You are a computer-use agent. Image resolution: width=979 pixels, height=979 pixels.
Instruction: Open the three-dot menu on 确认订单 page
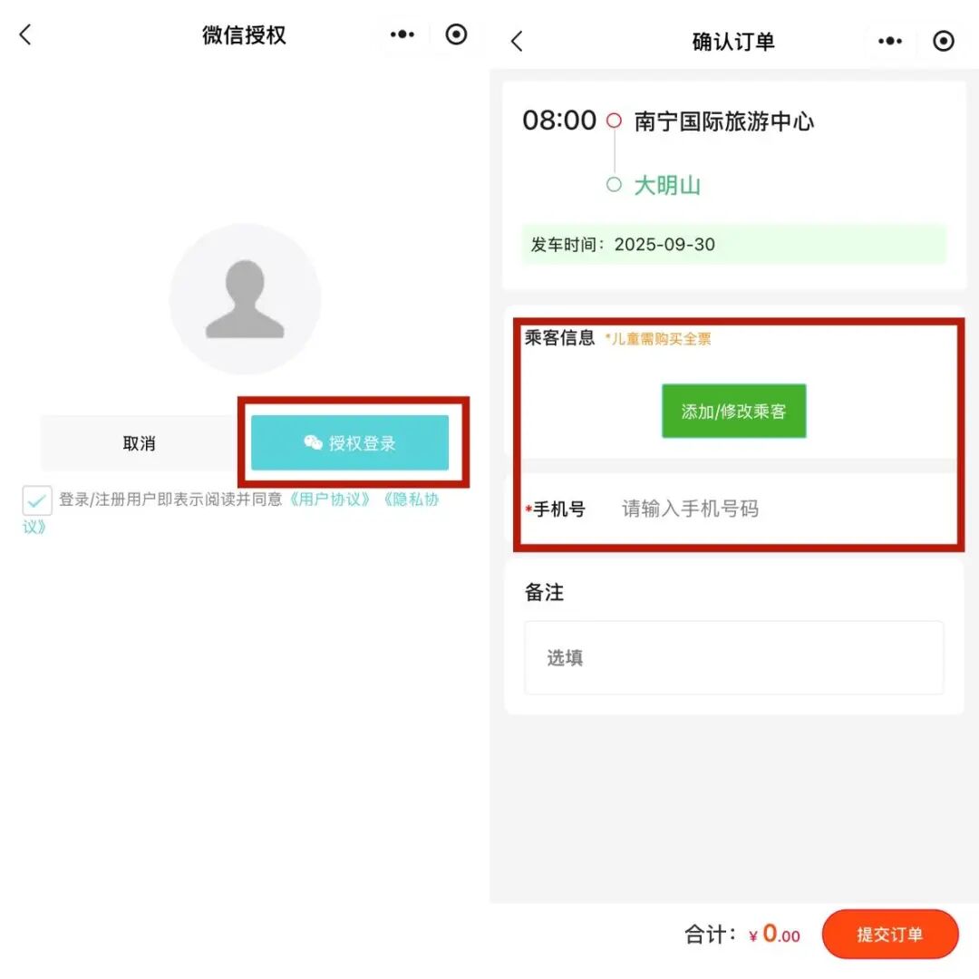[890, 41]
